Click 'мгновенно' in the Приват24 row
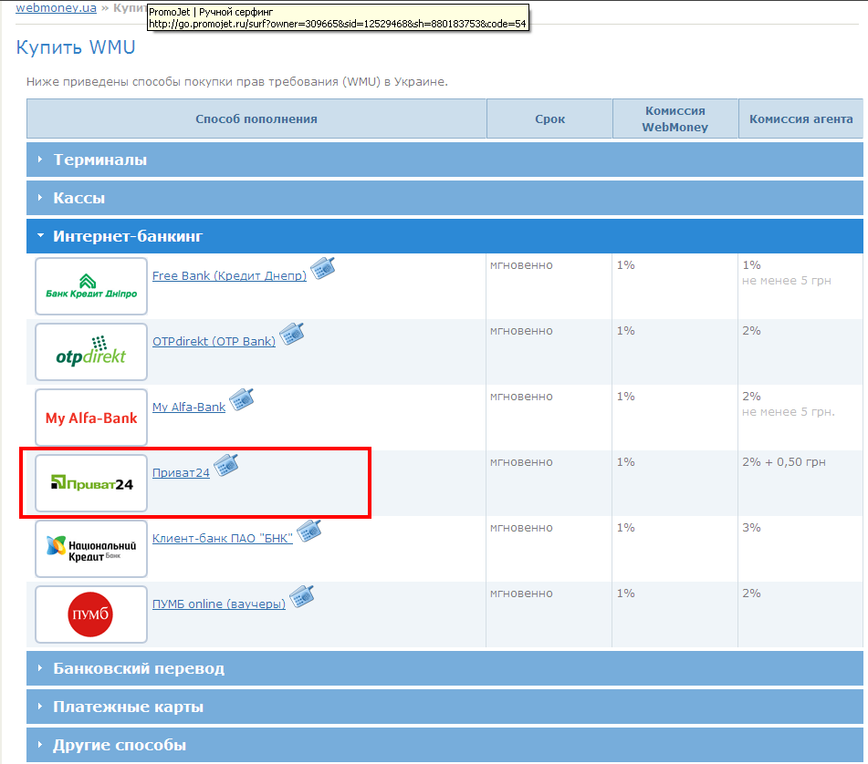Screen dimensions: 868x764 pyautogui.click(x=521, y=462)
